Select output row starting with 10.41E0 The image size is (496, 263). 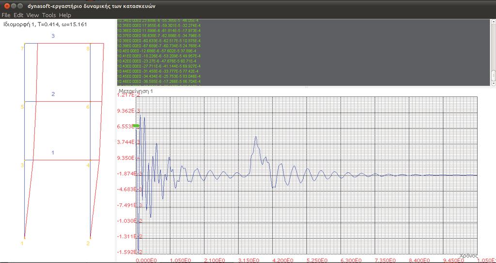(x=159, y=56)
